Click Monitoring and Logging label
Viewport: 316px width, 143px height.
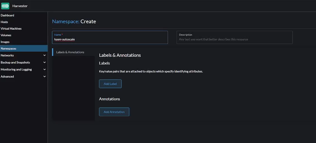point(16,69)
